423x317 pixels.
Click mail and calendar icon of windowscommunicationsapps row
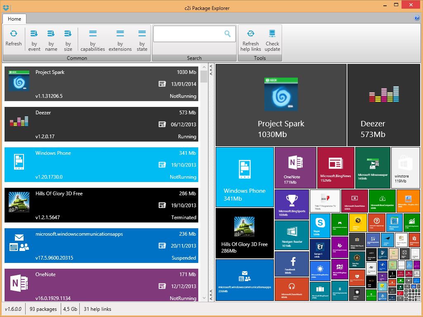(x=19, y=243)
